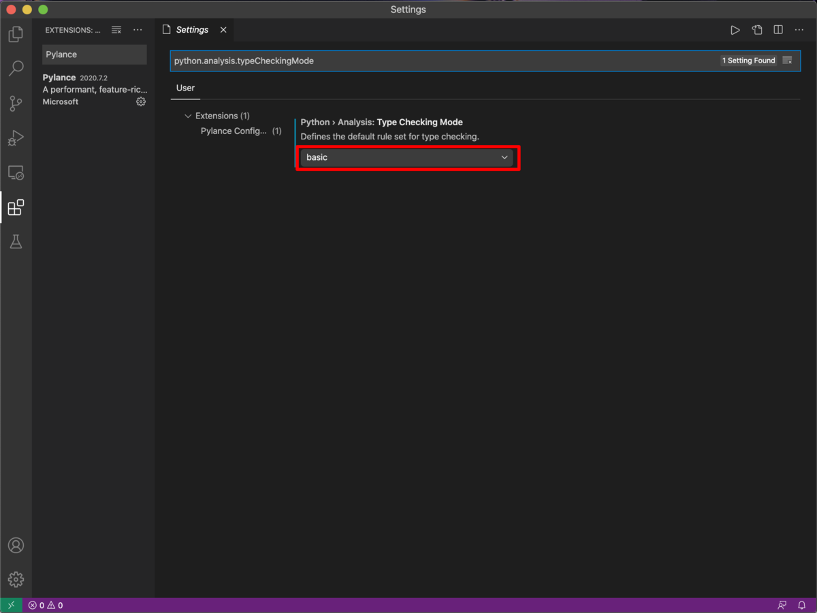Screen dimensions: 817x613
Task: Open Settings JSON file icon
Action: click(x=757, y=30)
